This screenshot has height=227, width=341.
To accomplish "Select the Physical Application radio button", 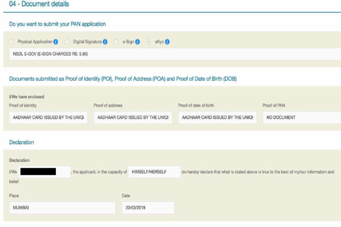I will click(11, 41).
